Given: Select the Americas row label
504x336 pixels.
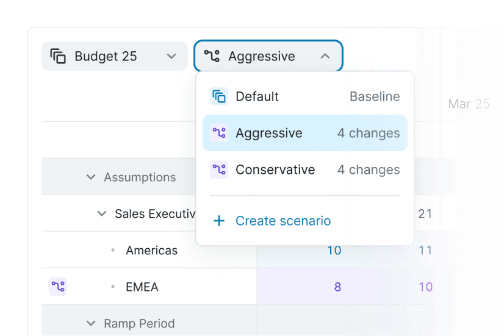Looking at the screenshot, I should pyautogui.click(x=151, y=251).
